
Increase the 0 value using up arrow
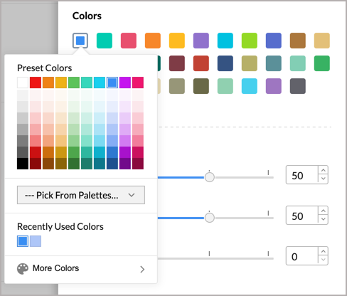[x=324, y=251]
